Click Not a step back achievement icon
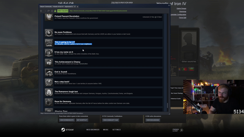Viewport: 244px width, 137px height. 49,82
